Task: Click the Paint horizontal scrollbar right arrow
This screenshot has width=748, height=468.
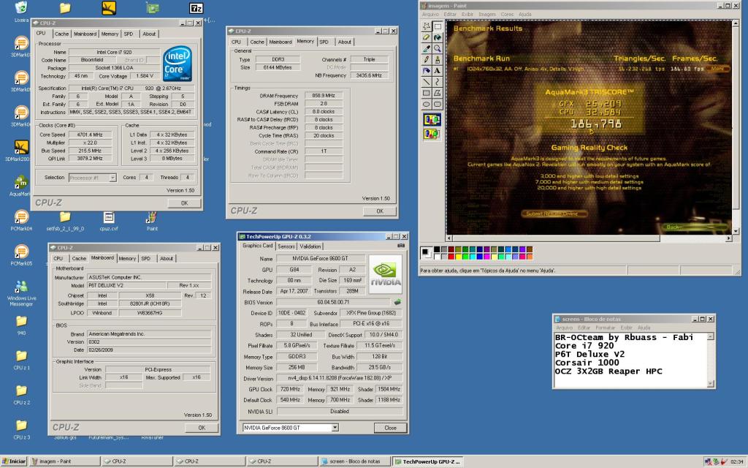Action: (x=728, y=238)
